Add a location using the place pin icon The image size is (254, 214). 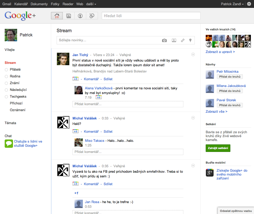click(190, 41)
